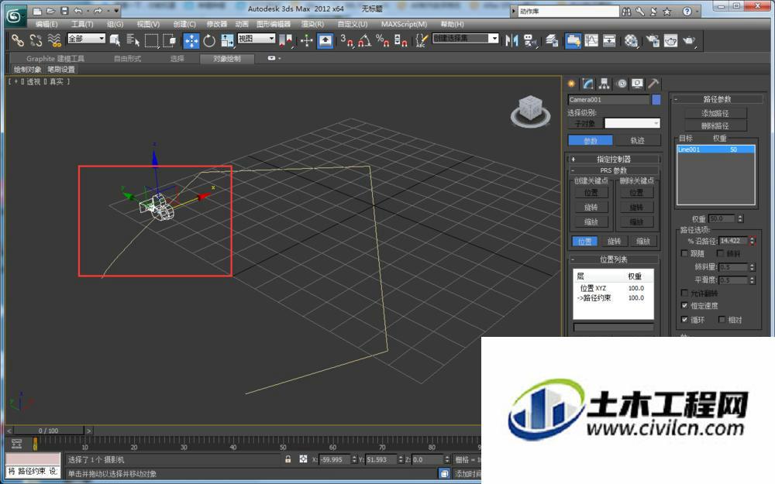775x484 pixels.
Task: Expand the 指定控制器 rollout
Action: [613, 159]
